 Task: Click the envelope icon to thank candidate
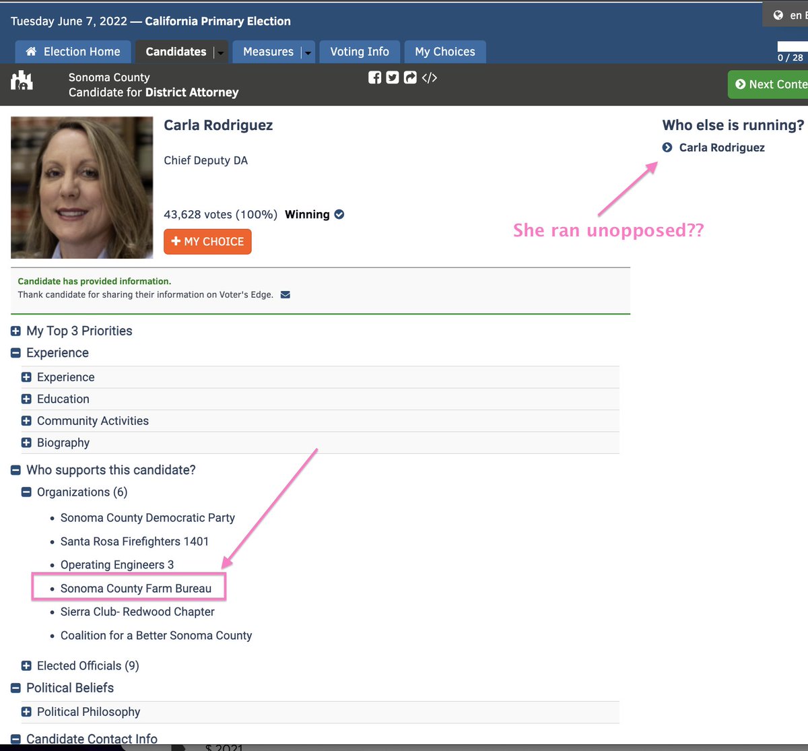tap(285, 294)
